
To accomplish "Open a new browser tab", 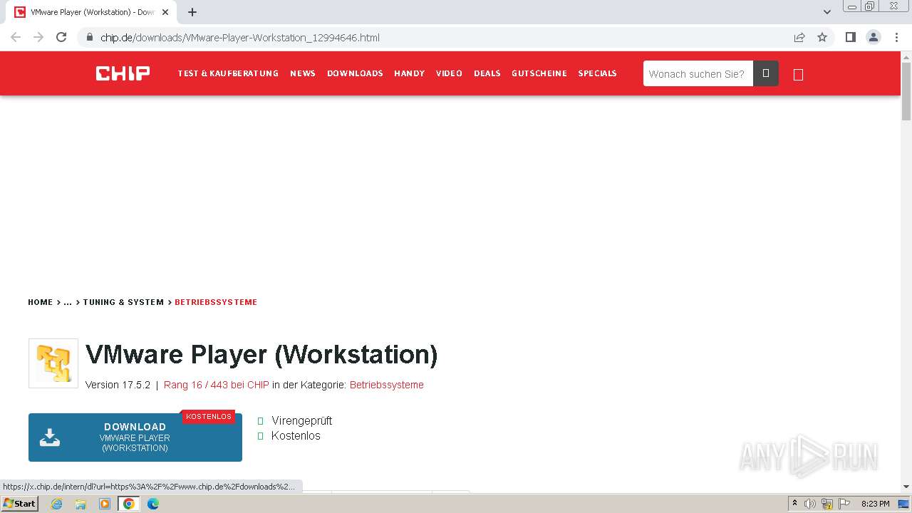I will [192, 12].
